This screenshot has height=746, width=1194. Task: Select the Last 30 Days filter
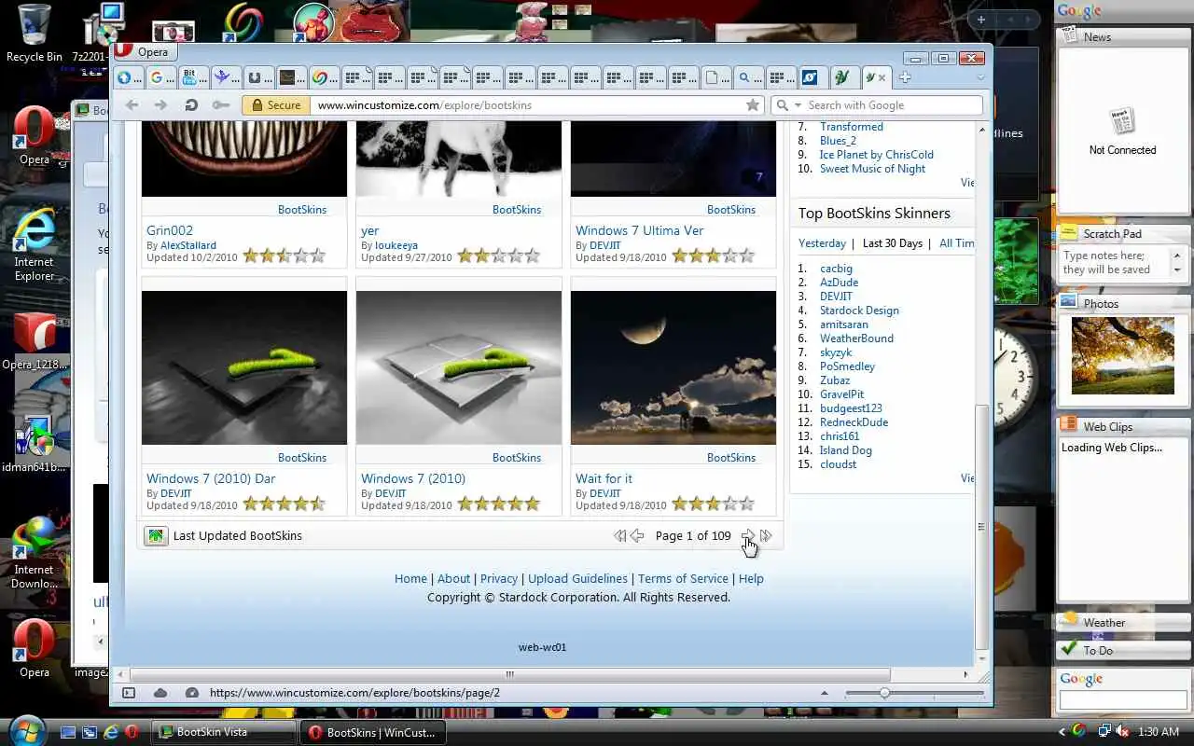coord(893,243)
